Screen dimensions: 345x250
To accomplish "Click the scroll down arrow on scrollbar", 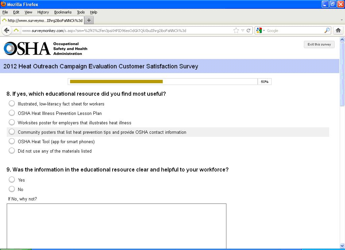I will coord(342,246).
